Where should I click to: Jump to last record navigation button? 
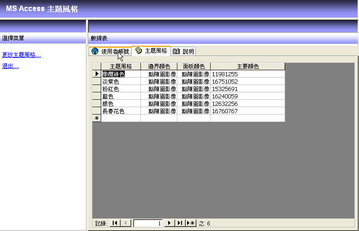[x=180, y=223]
